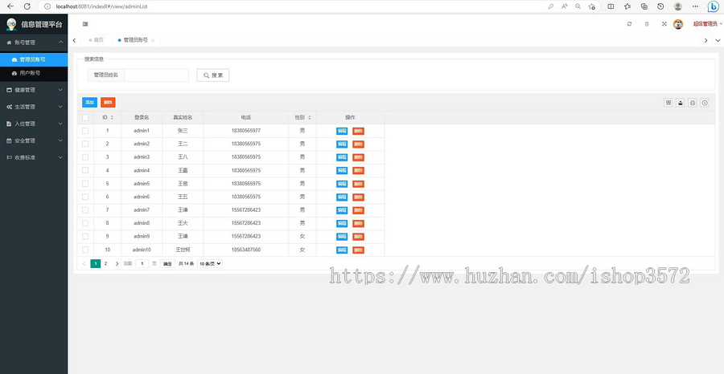Check the box for row admin2

85,144
